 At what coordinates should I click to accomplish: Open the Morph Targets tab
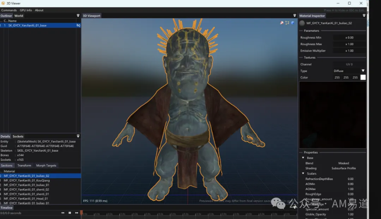pos(46,166)
